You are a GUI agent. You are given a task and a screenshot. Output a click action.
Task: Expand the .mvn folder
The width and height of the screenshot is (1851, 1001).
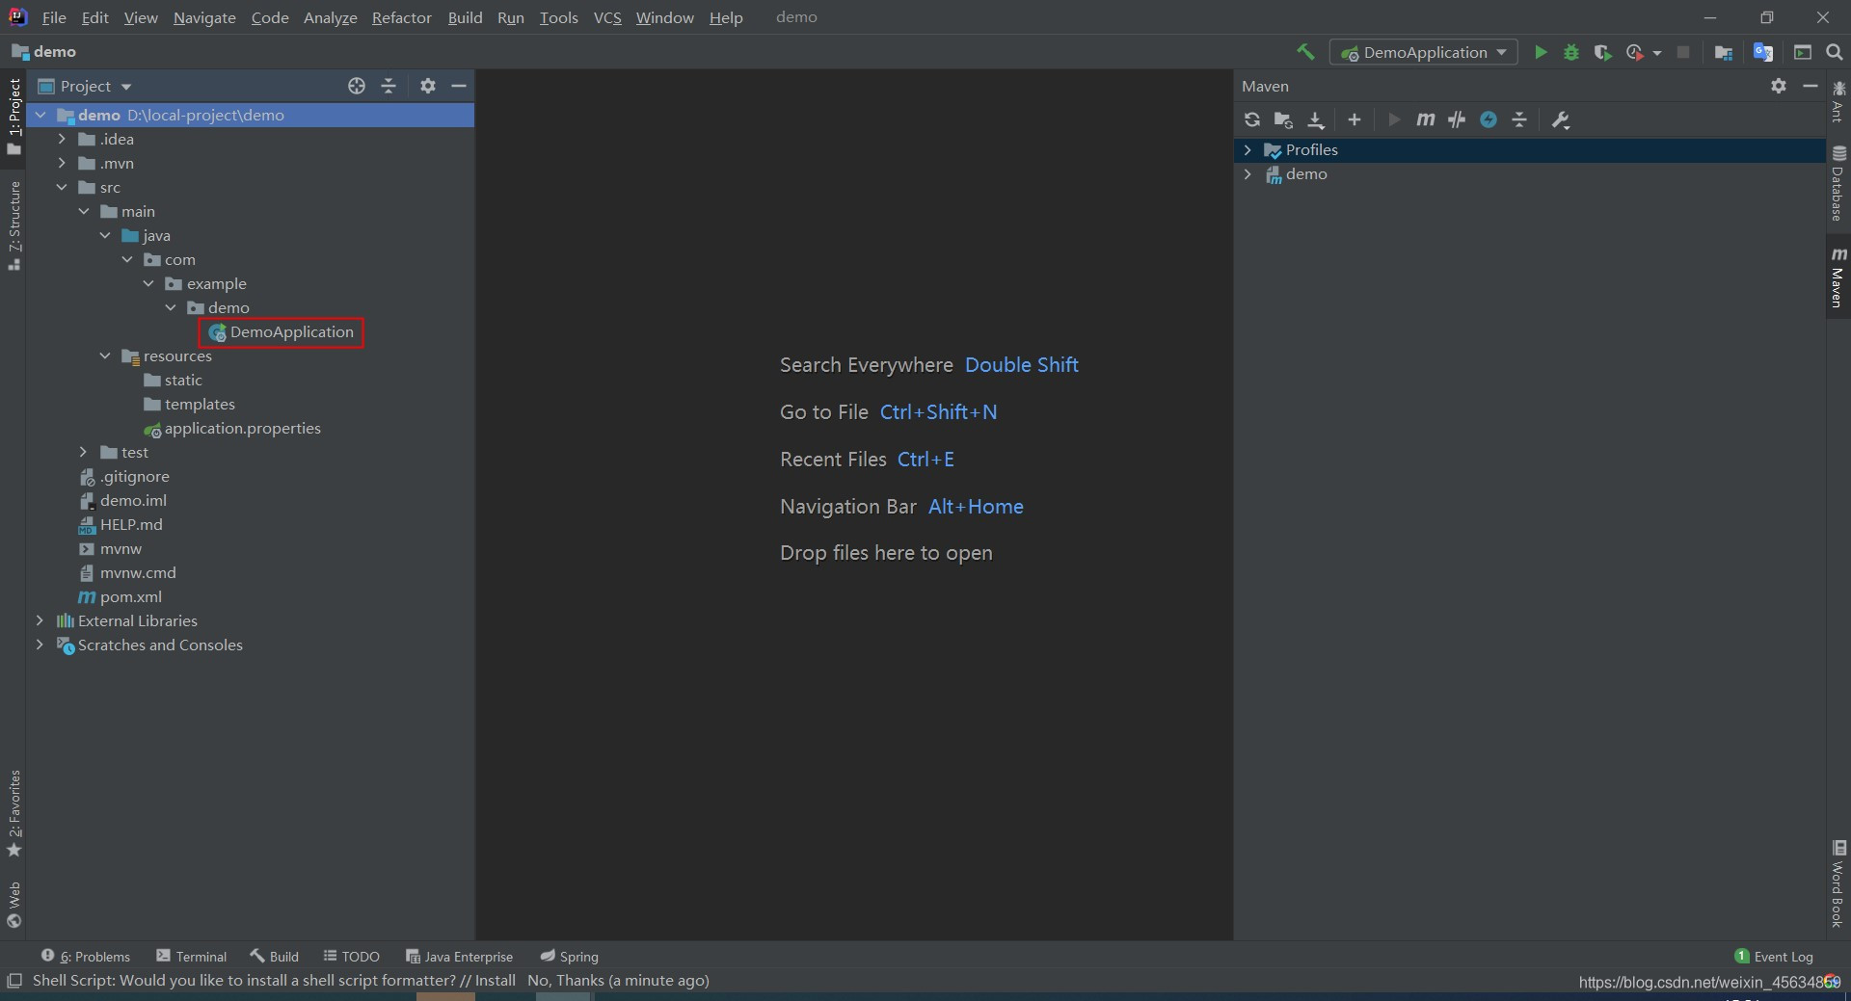62,163
